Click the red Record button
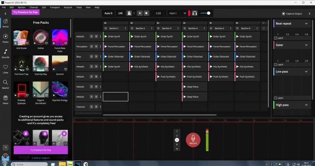 tap(193, 139)
